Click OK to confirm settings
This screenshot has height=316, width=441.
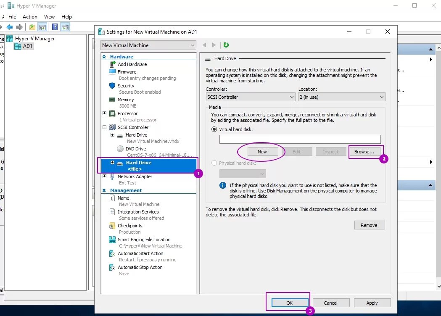(x=289, y=303)
